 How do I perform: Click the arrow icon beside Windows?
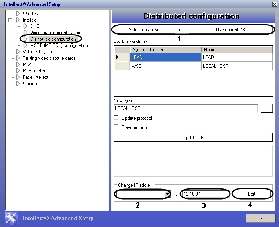pyautogui.click(x=18, y=13)
